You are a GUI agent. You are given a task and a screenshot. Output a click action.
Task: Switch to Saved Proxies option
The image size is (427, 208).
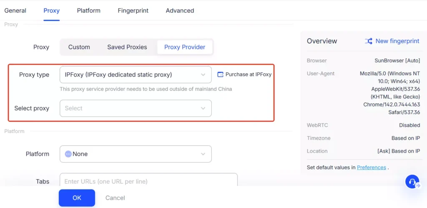point(127,47)
